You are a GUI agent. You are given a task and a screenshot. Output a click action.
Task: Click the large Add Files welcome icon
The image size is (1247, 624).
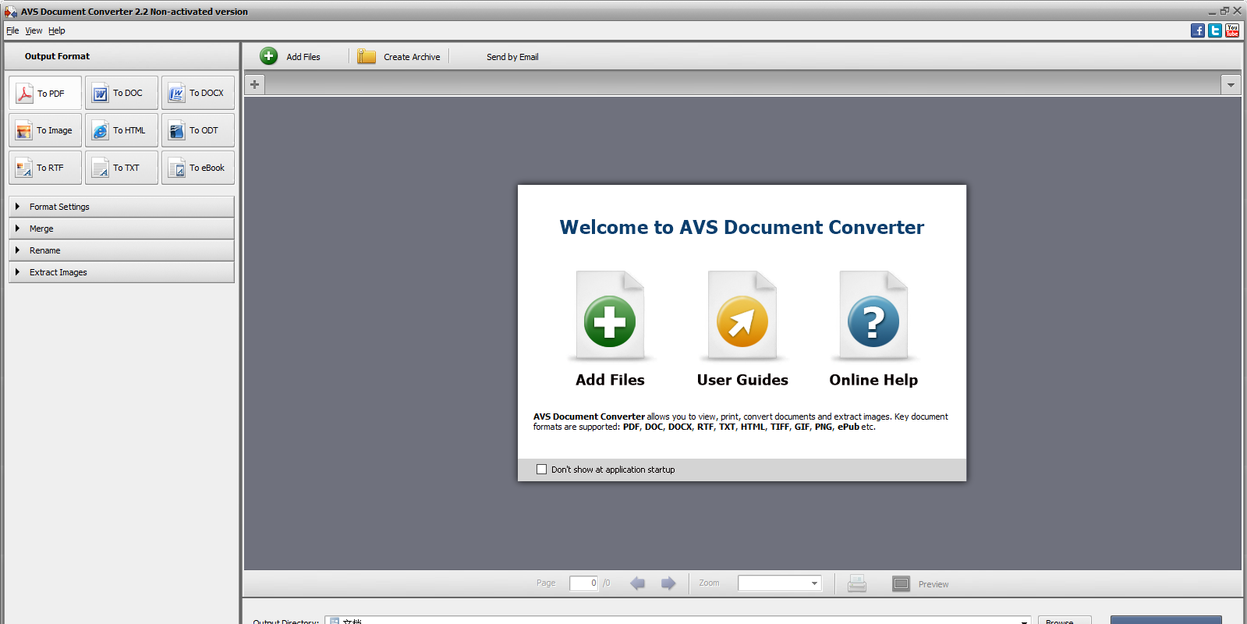coord(610,316)
